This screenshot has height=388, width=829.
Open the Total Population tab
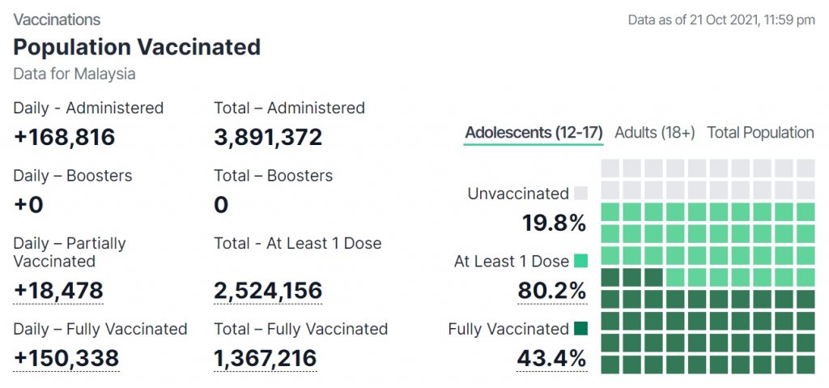tap(760, 133)
